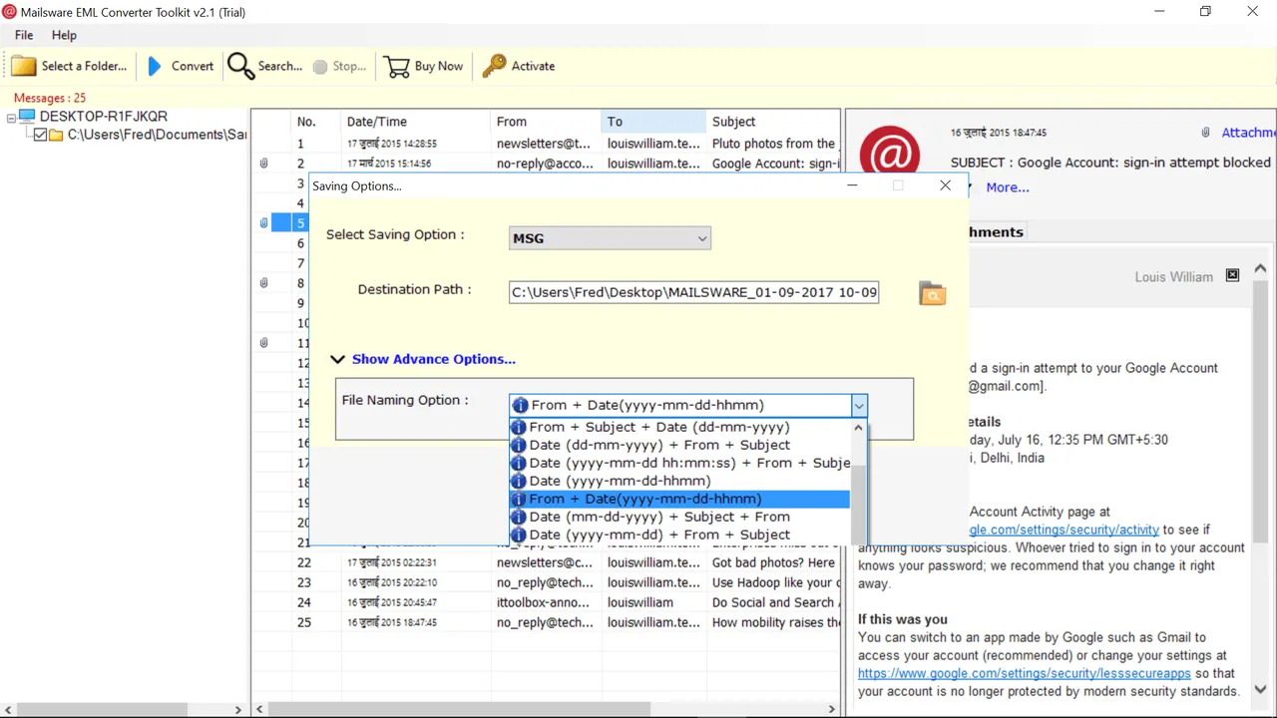Image resolution: width=1277 pixels, height=718 pixels.
Task: Close the File Naming Option dropdown arrow
Action: tap(858, 405)
